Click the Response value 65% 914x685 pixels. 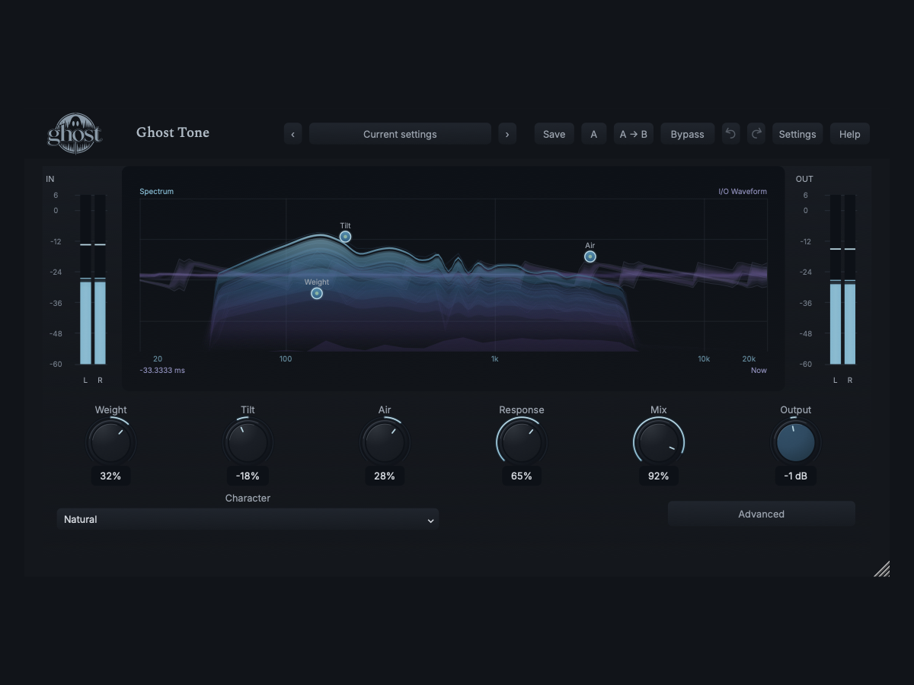[x=522, y=476]
